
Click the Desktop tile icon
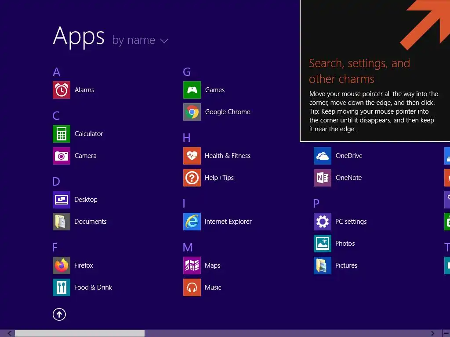[62, 200]
